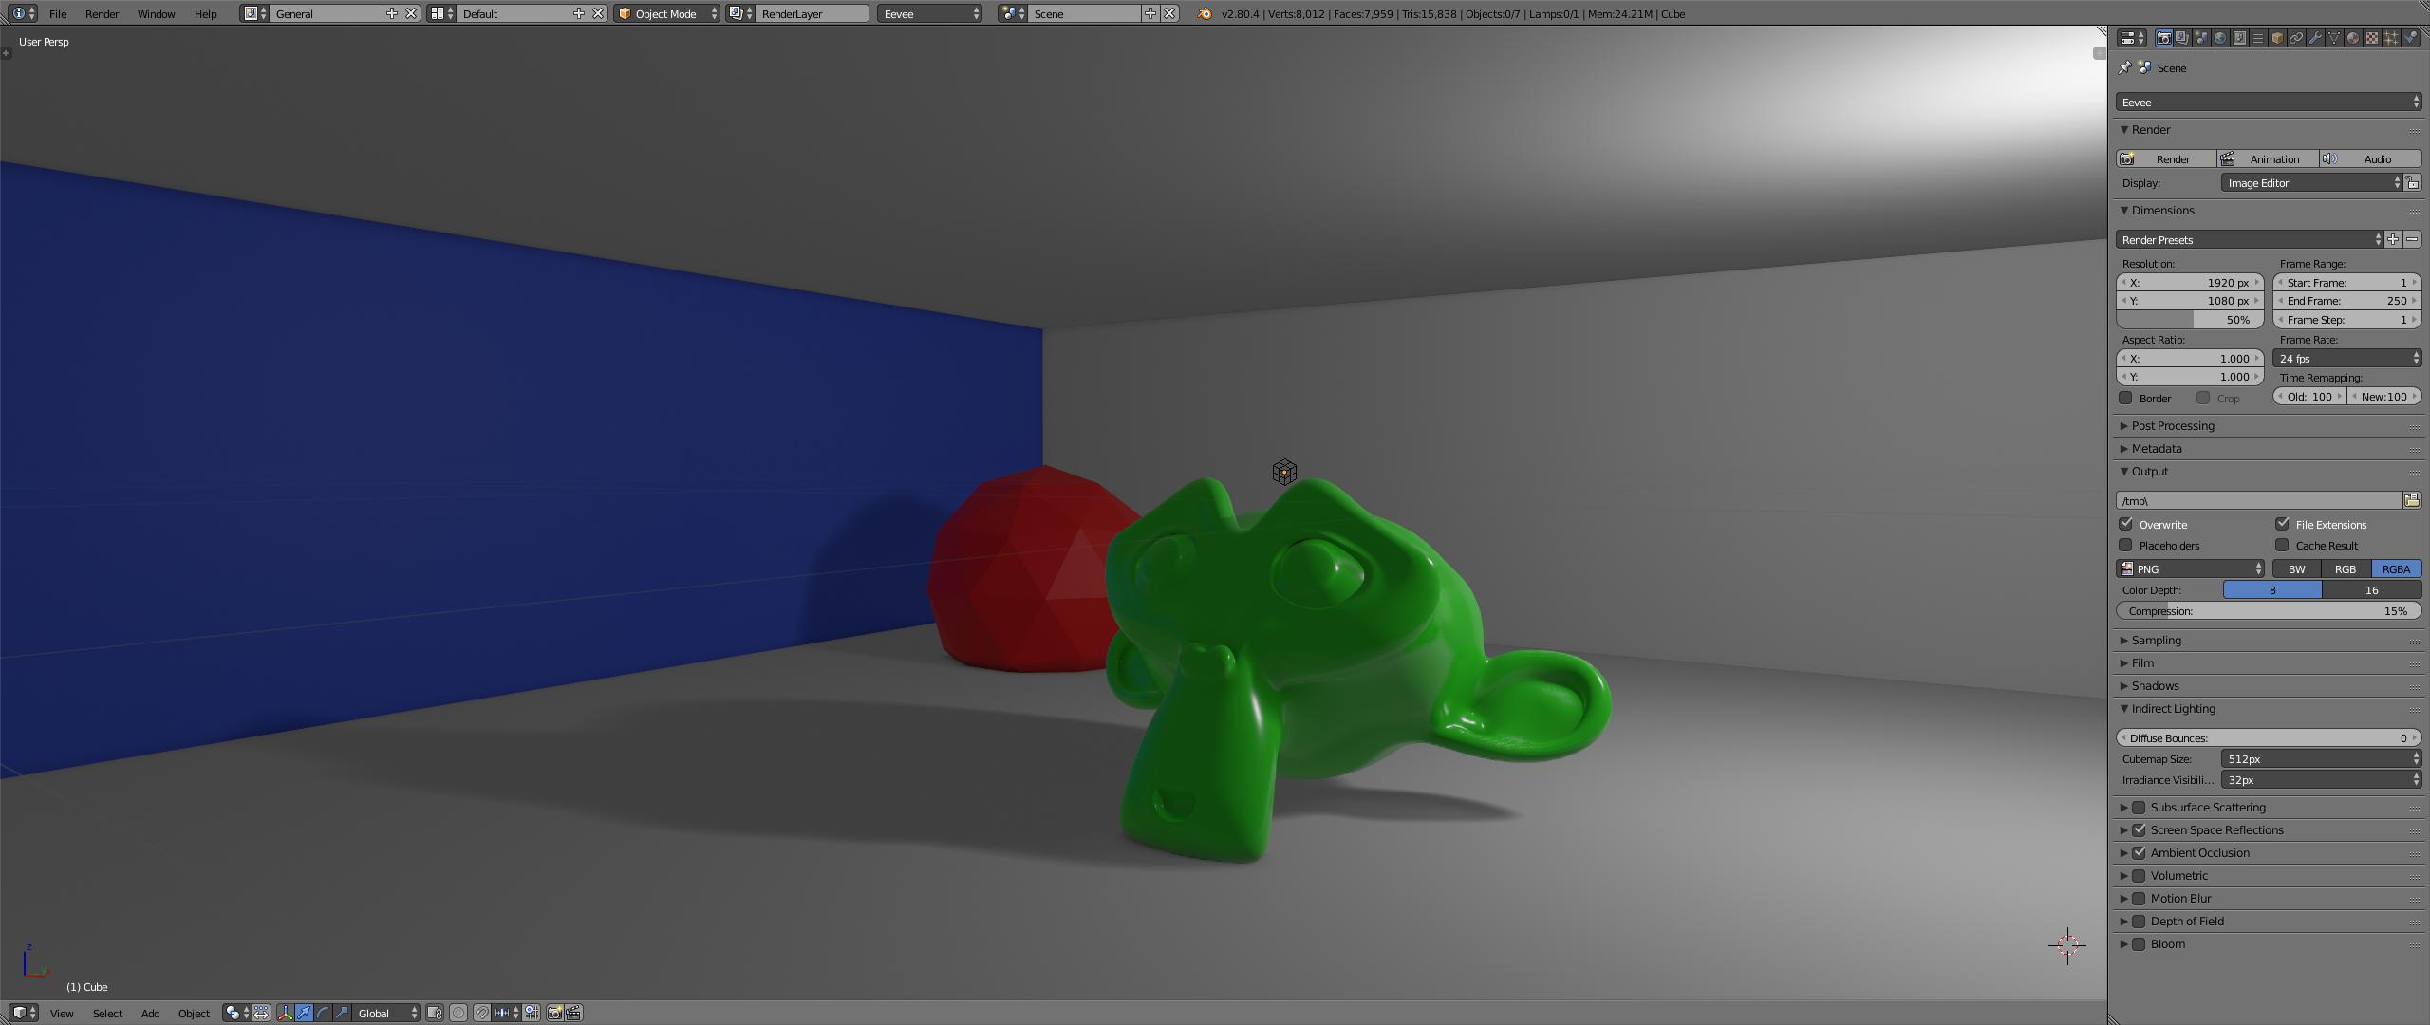Open the Mesh Data tab triangle icon
This screenshot has height=1025, width=2430.
click(x=2334, y=38)
